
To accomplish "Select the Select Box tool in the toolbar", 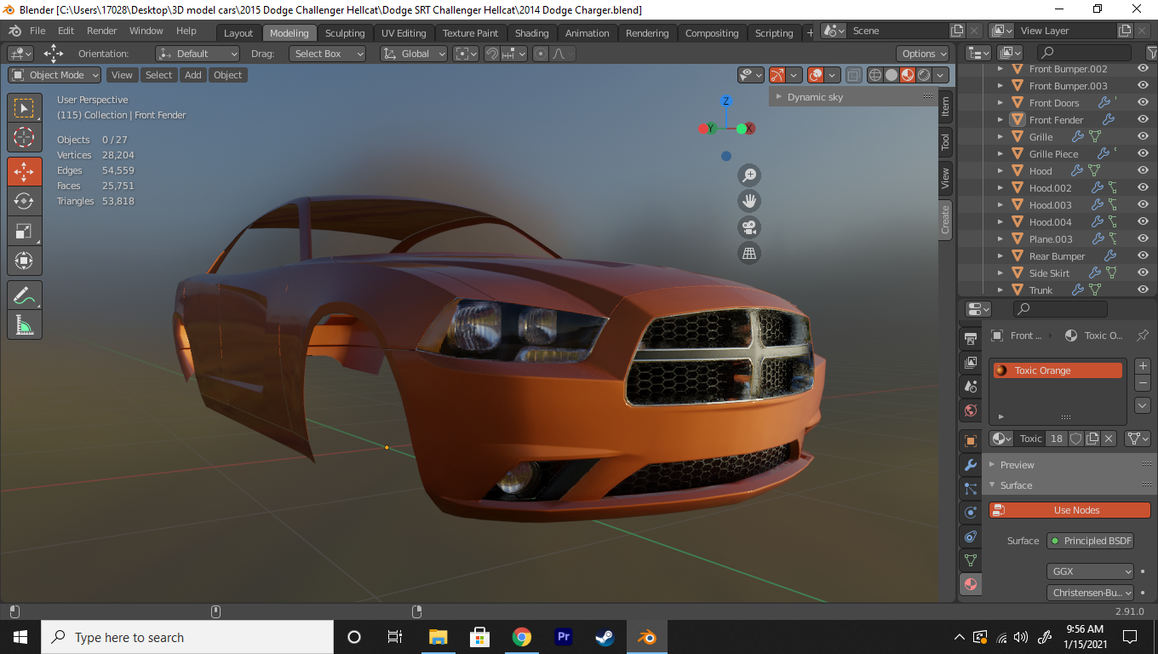I will (25, 108).
